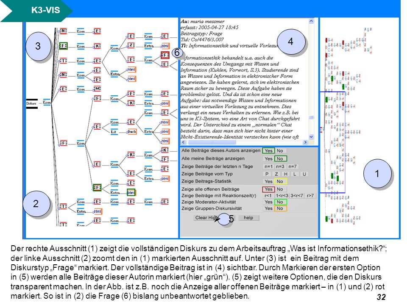Image resolution: width=407 pixels, height=305 pixels.
Task: Set Zeige Gruppen-Diskursivität to No
Action: click(x=280, y=208)
